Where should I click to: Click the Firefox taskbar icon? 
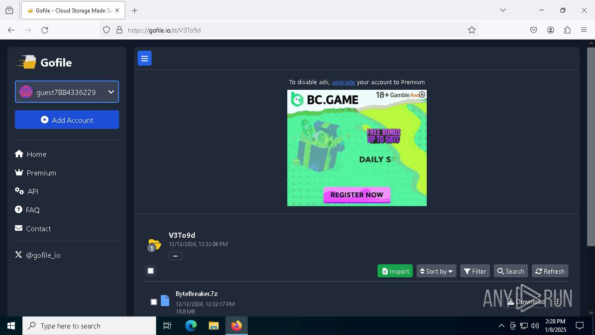click(x=237, y=326)
